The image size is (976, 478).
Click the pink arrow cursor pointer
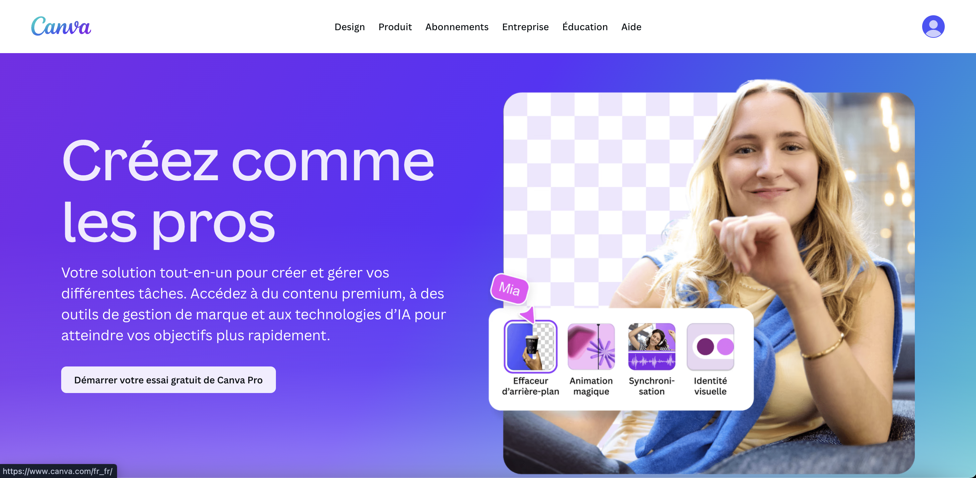(x=528, y=314)
